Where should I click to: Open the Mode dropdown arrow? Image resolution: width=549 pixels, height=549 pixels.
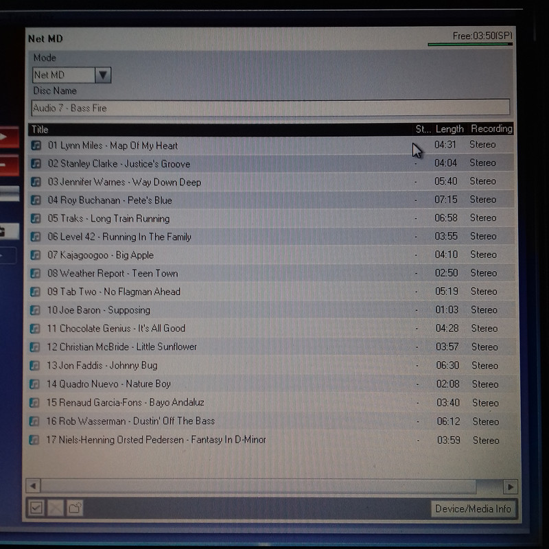102,75
